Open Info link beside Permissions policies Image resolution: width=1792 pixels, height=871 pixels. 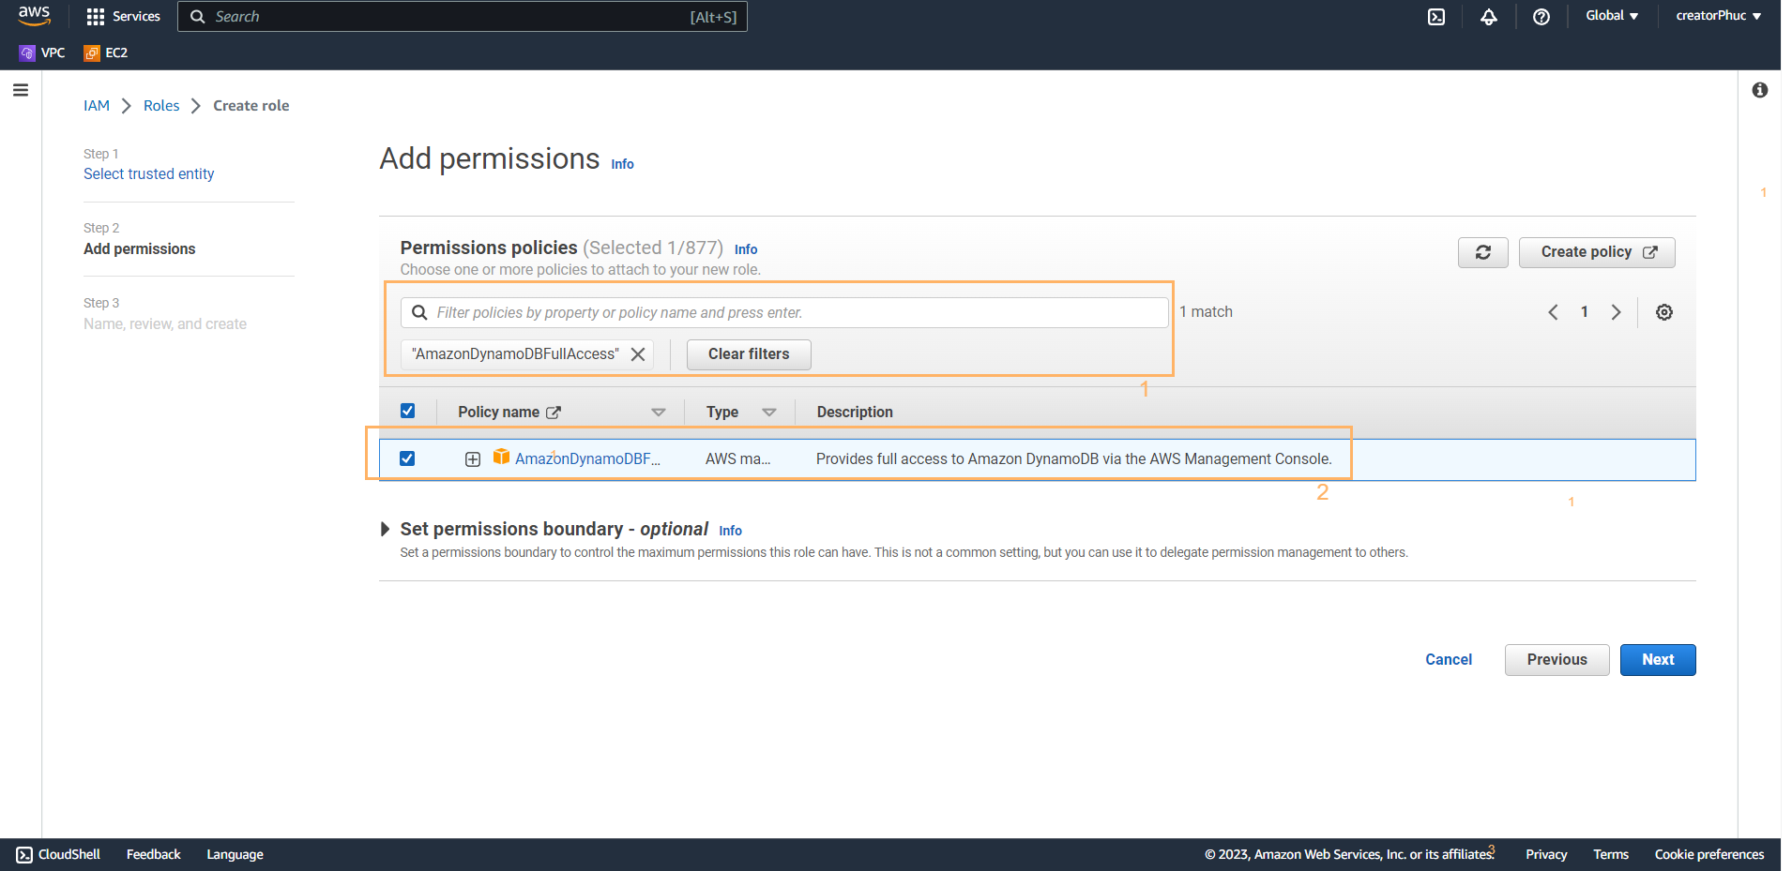coord(746,249)
